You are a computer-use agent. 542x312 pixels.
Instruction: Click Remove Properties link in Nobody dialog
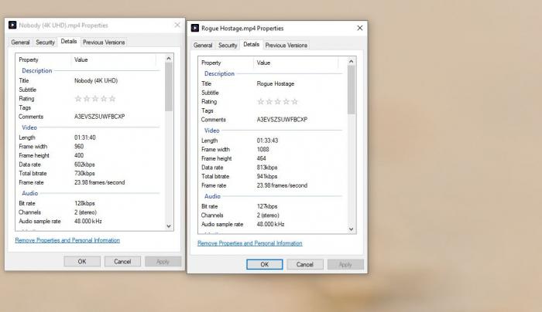tap(67, 240)
